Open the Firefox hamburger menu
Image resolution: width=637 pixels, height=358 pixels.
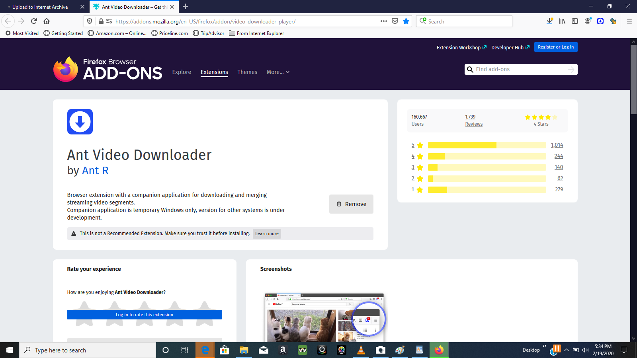[629, 21]
